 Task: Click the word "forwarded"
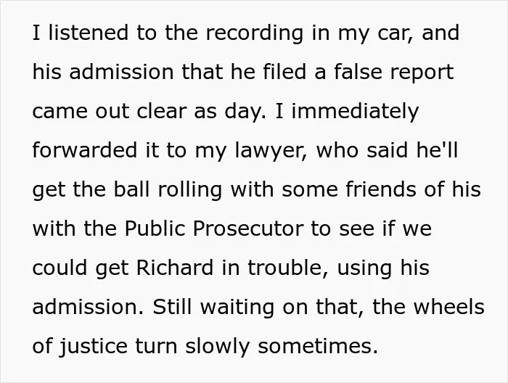pyautogui.click(x=85, y=150)
